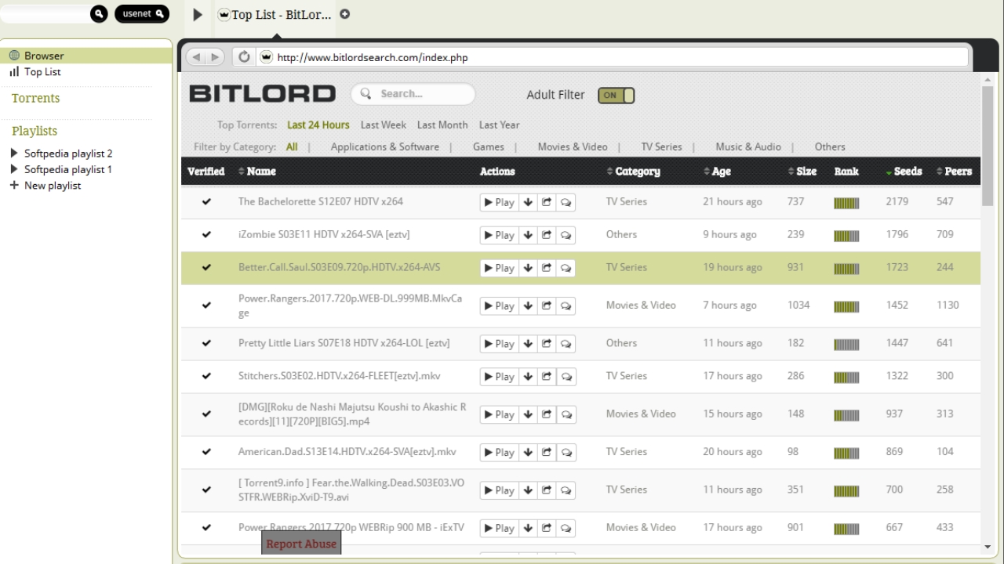Download the Roku de Nashi Majutsu Koushi torrent
Image resolution: width=1004 pixels, height=564 pixels.
528,414
